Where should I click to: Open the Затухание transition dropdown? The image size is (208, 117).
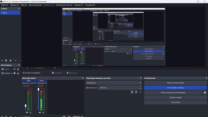tap(113, 83)
